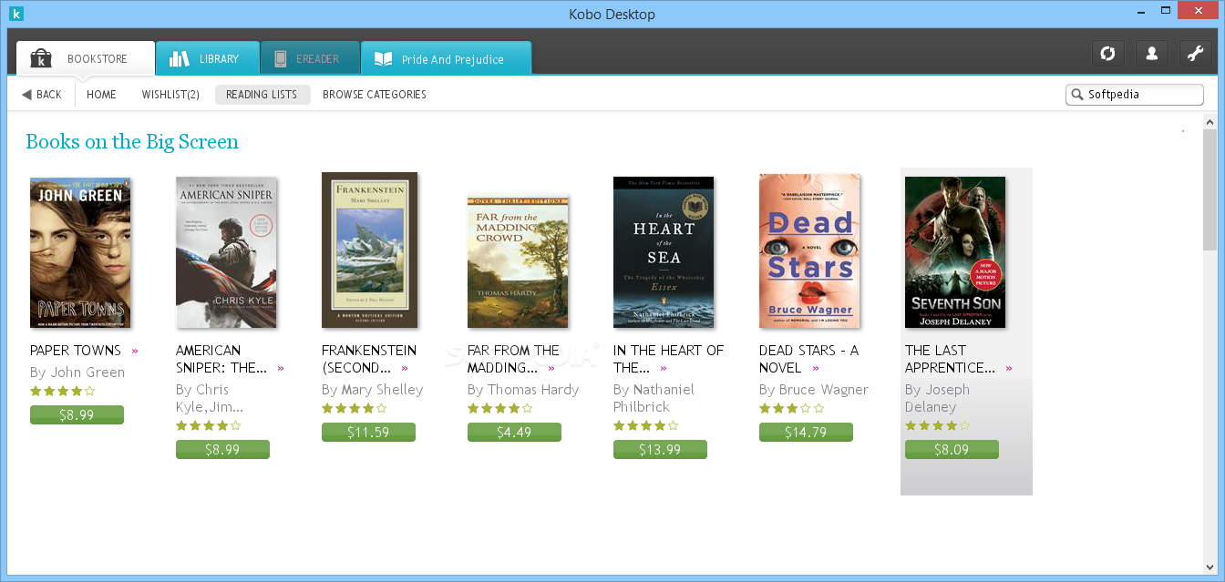Click the Kobo logo in title bar
Screen dimensions: 1225x582
(15, 13)
